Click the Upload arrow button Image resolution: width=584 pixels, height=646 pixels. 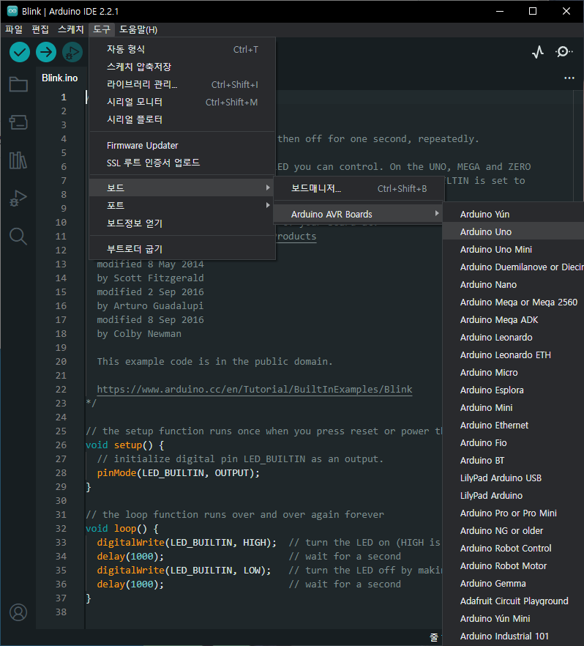click(x=46, y=52)
